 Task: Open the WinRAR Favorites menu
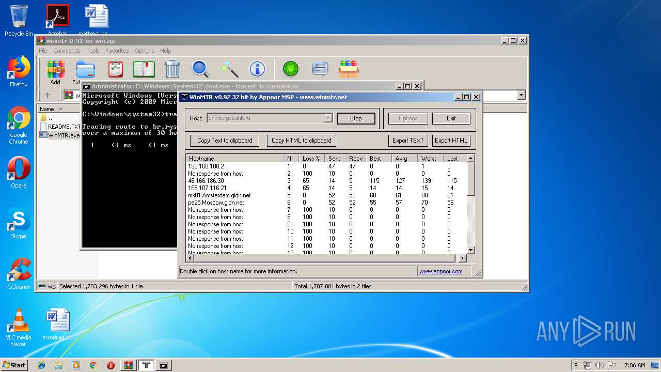point(117,51)
